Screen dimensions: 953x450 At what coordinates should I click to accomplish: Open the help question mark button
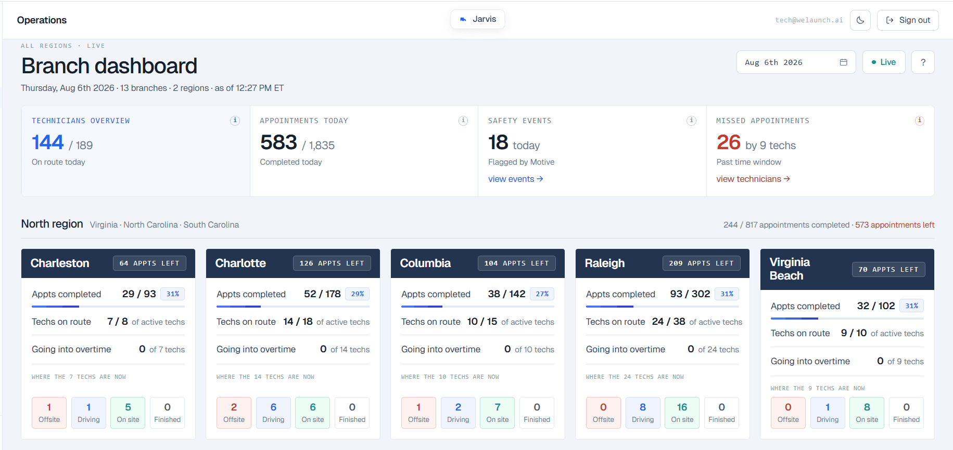[923, 62]
